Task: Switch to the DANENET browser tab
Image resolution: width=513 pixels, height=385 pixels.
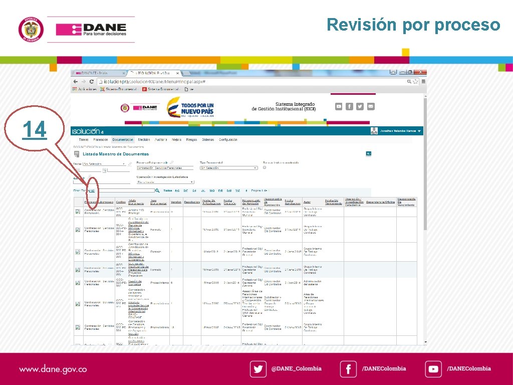Action: (99, 73)
